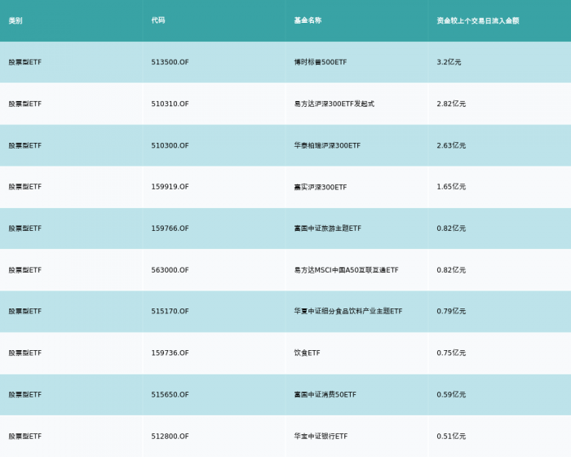Select 股票型ETF in the 513500.OF row
This screenshot has width=571, height=457.
pos(25,62)
